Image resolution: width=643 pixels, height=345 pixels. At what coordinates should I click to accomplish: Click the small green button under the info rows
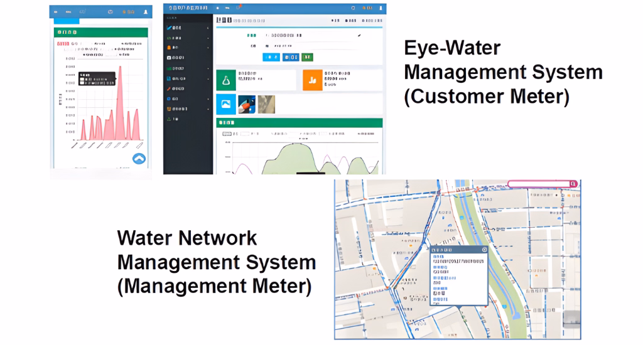(x=308, y=57)
